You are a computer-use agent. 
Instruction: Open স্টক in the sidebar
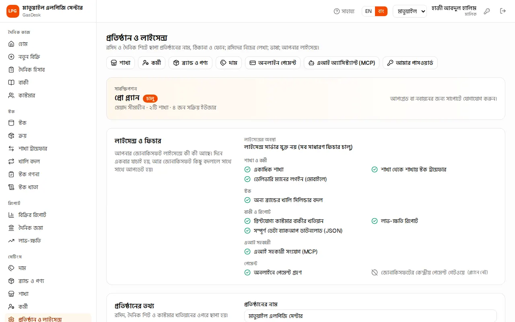pyautogui.click(x=48, y=123)
